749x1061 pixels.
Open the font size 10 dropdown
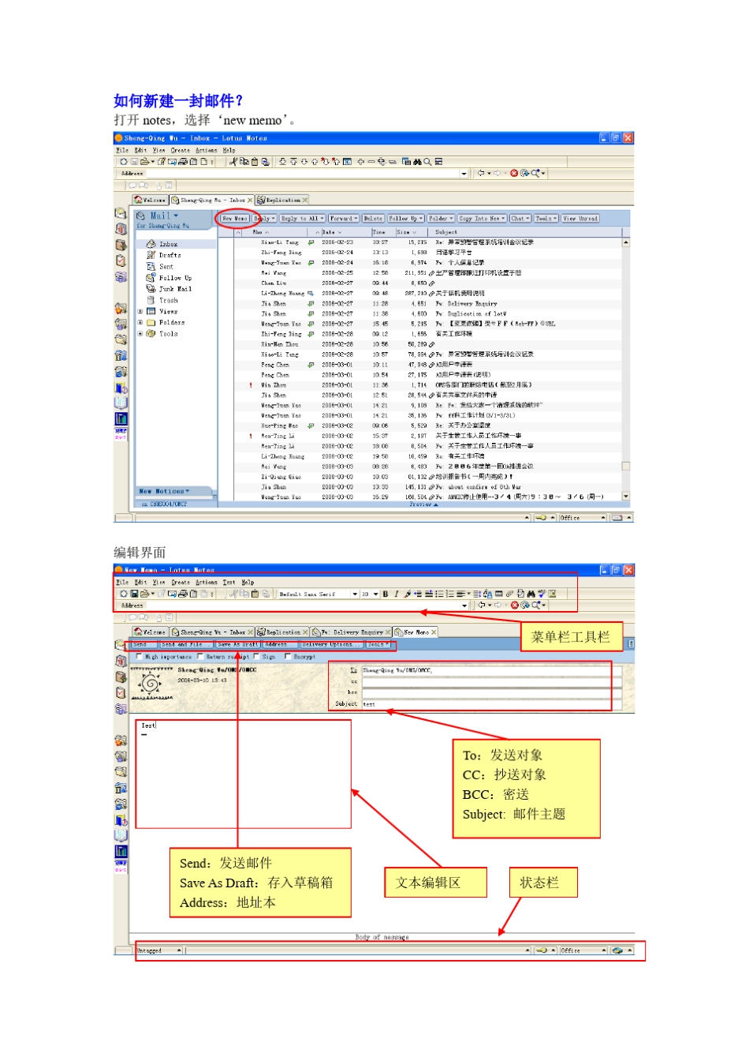(x=375, y=594)
